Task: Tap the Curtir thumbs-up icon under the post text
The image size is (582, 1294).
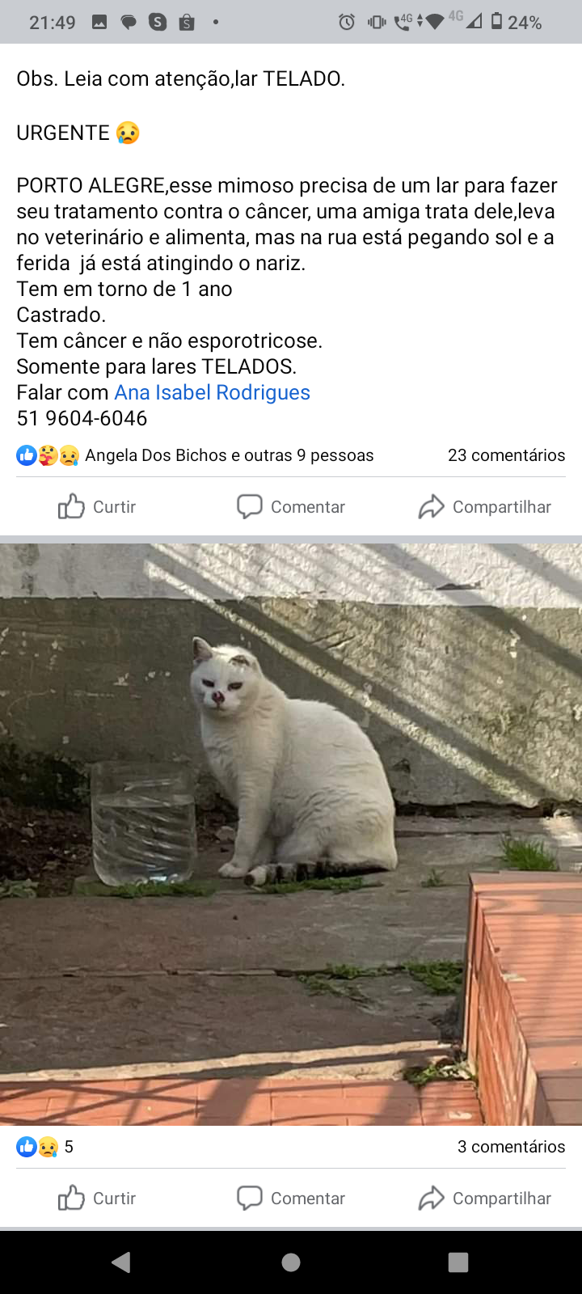Action: [71, 507]
